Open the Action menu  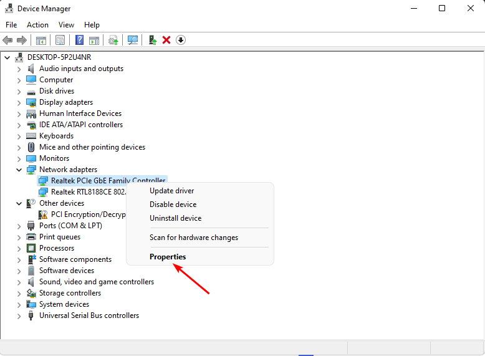[x=37, y=25]
